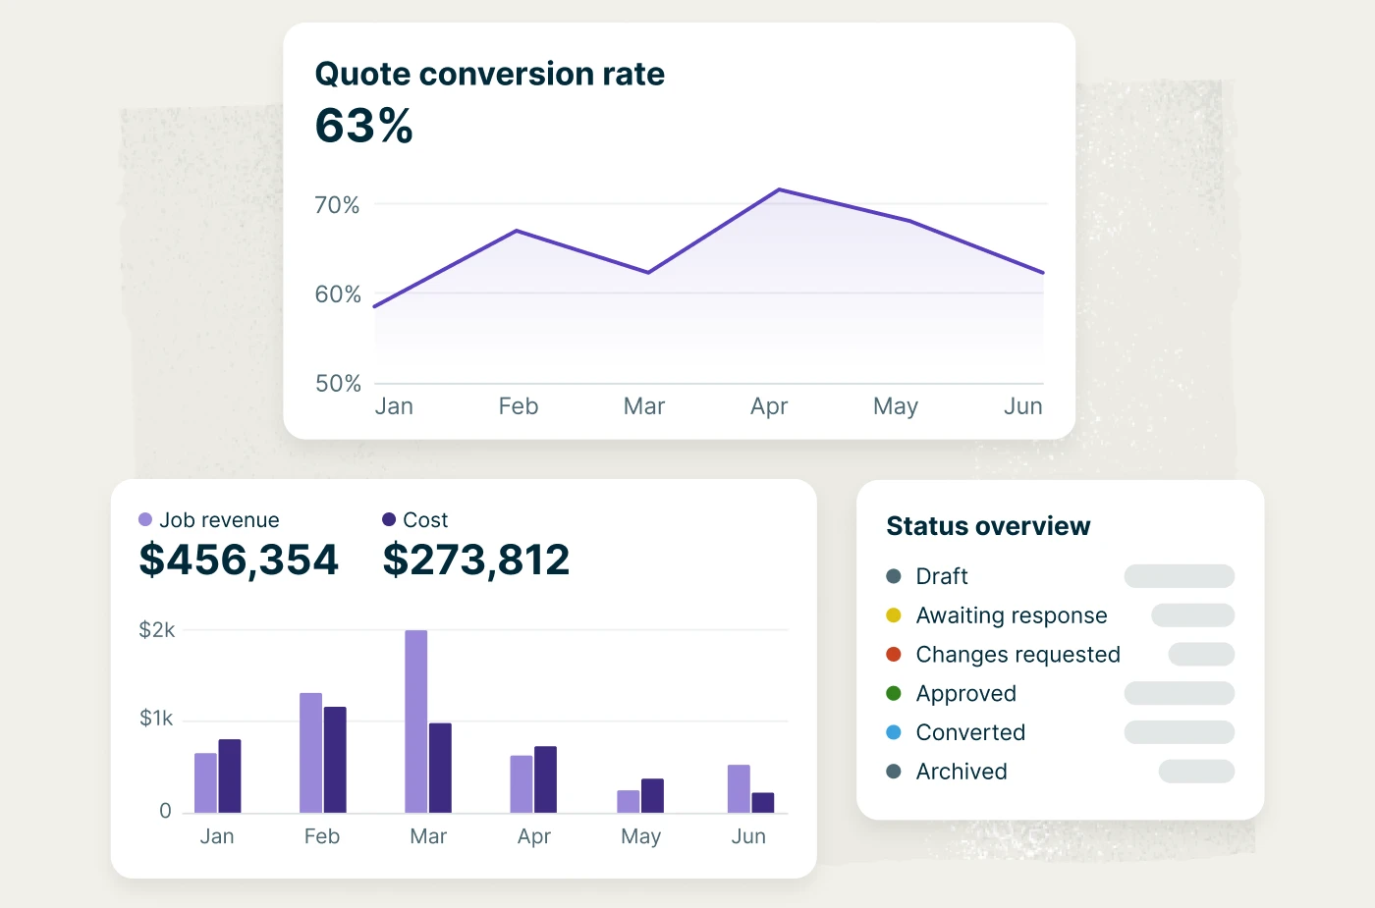Image resolution: width=1375 pixels, height=908 pixels.
Task: Click the Draft placeholder value bar
Action: [x=1179, y=576]
